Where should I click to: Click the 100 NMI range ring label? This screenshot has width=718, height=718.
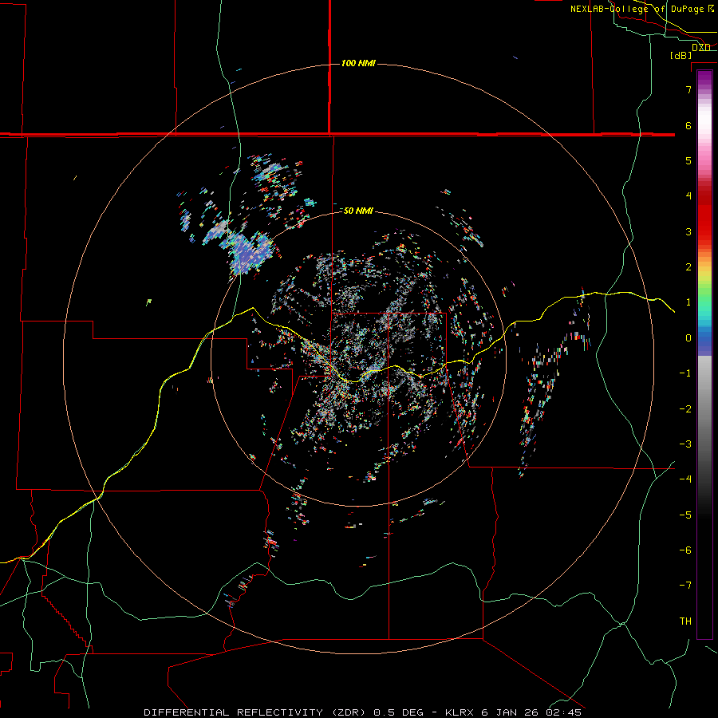point(358,63)
